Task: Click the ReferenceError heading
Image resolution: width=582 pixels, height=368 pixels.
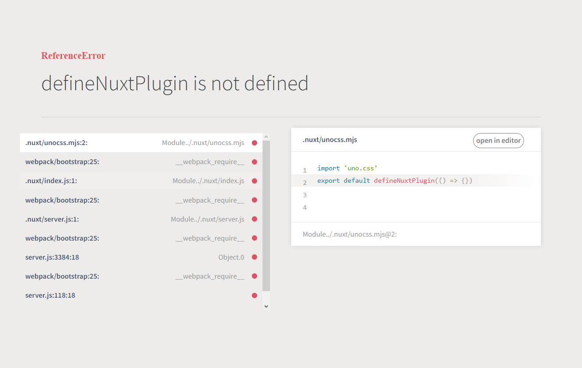Action: [73, 56]
